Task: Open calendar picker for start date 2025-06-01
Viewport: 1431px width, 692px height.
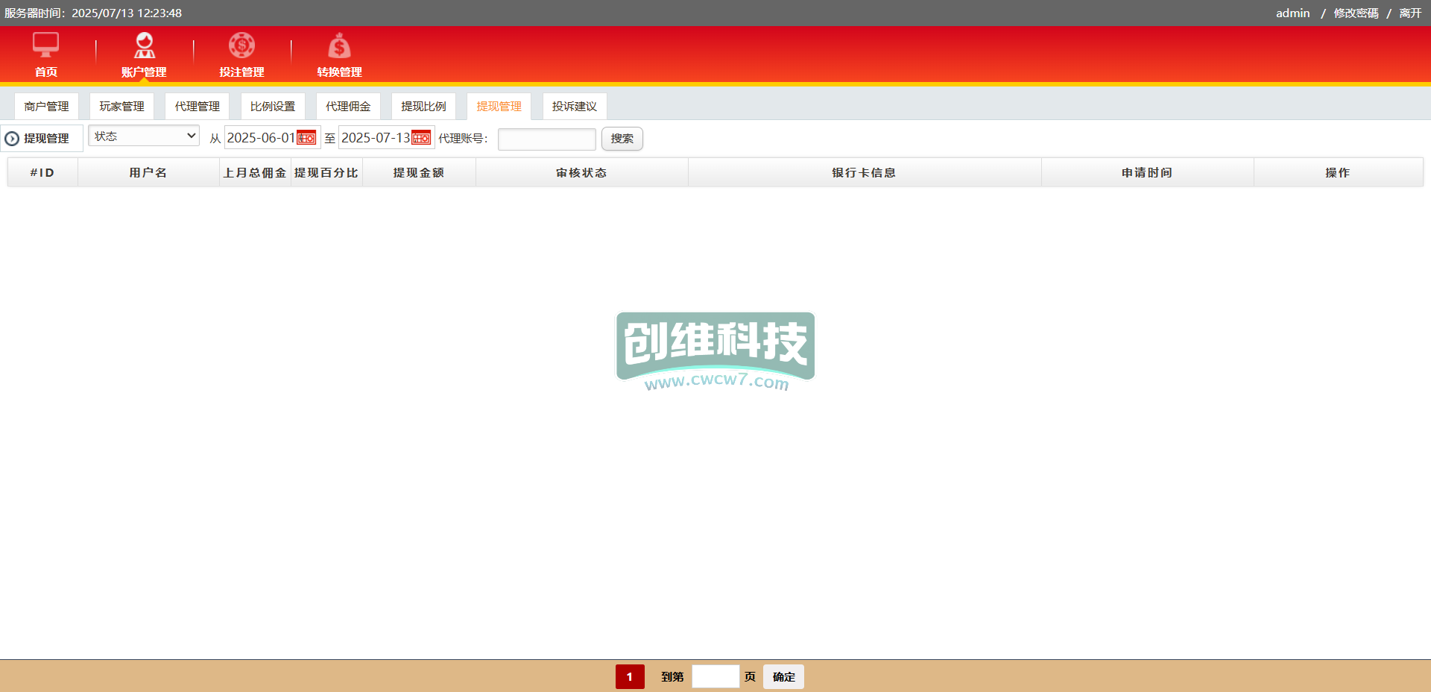Action: (306, 138)
